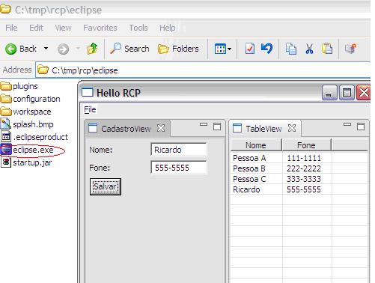The image size is (375, 283).
Task: Maximize the CadastroView panel
Action: pyautogui.click(x=217, y=127)
